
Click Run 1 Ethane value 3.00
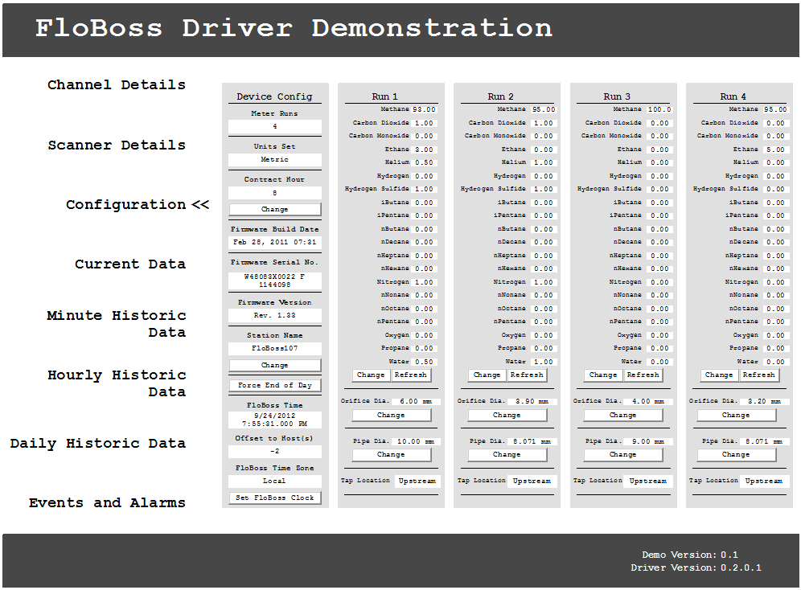[x=424, y=150]
